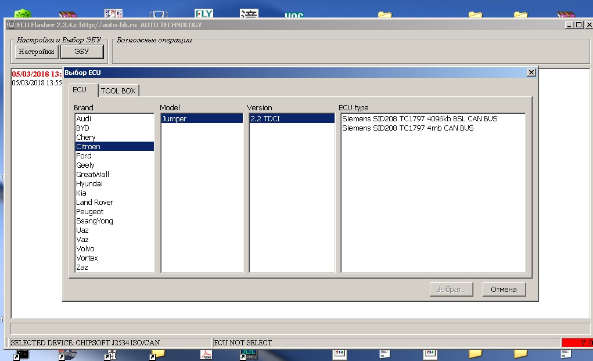Click the greyed-out Выбрать button
The height and width of the screenshot is (361, 593).
(451, 289)
